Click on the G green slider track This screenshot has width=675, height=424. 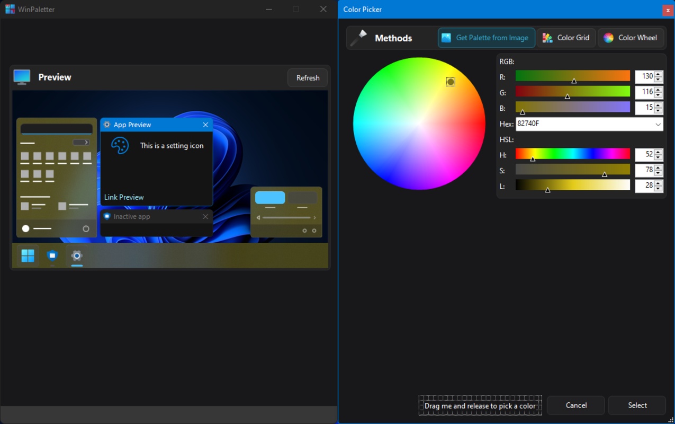(573, 91)
